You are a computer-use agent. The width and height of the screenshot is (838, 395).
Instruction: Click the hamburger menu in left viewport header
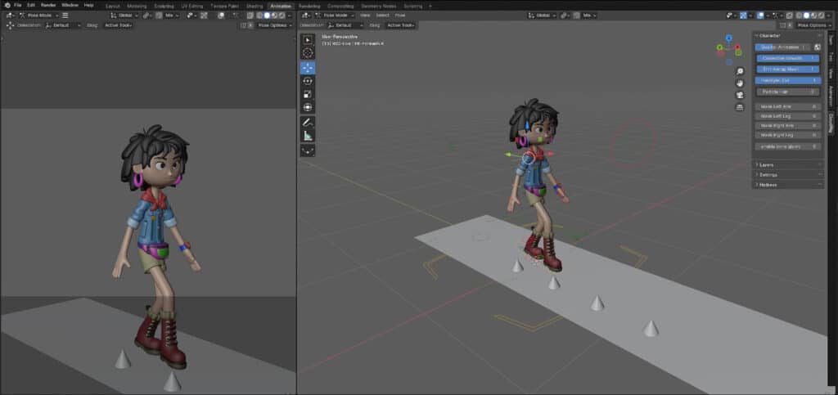[65, 16]
